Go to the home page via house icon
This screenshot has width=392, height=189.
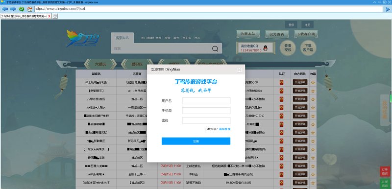(30, 9)
